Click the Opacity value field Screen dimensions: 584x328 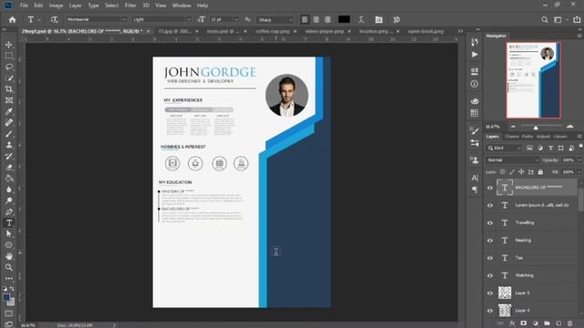tap(568, 160)
